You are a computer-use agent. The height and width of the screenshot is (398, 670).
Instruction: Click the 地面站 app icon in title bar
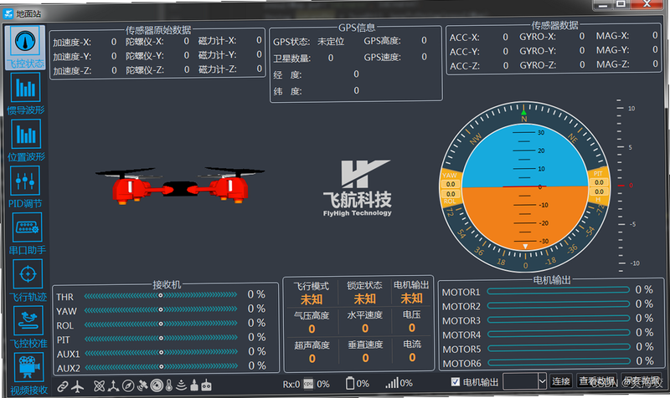click(8, 13)
